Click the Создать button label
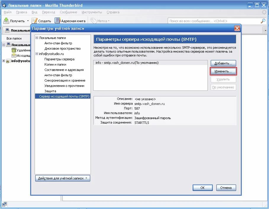 45,21
